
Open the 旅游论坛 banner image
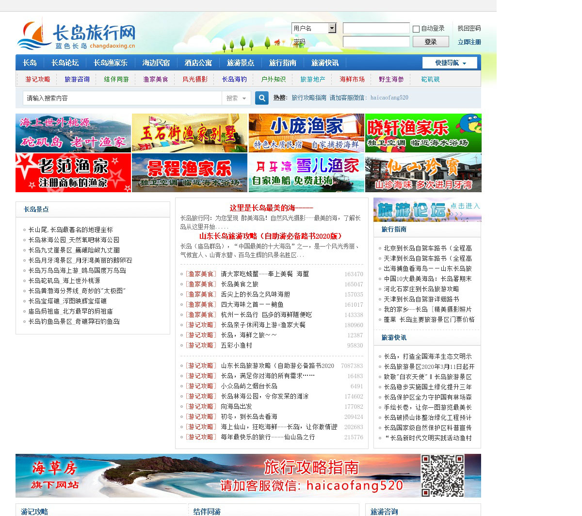coord(427,210)
